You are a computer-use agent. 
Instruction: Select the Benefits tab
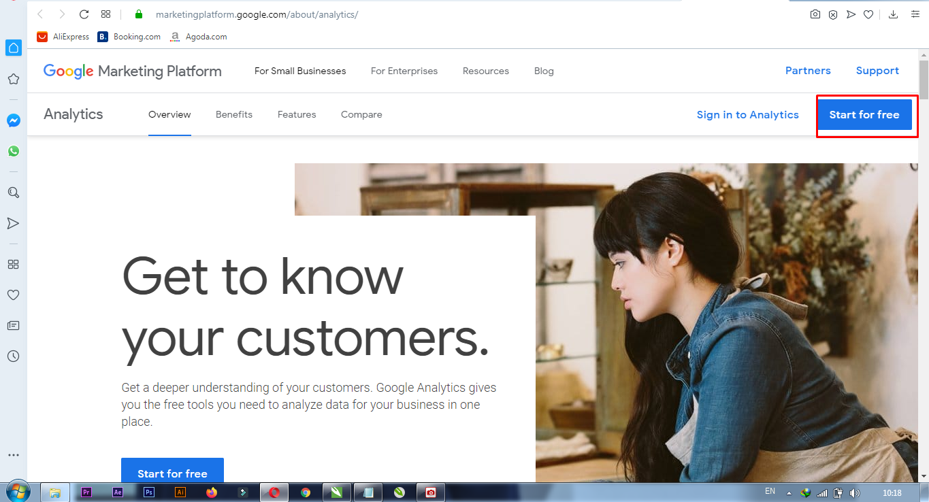[x=234, y=114]
